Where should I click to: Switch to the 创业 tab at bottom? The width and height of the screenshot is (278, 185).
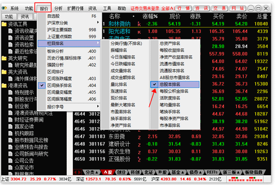121,172
